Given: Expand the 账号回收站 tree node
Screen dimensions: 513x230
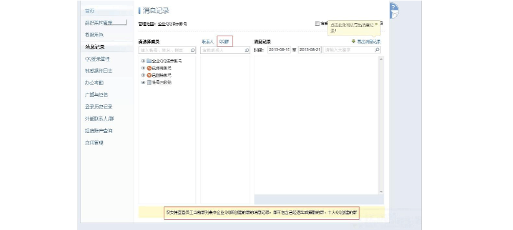Looking at the screenshot, I should [x=143, y=82].
